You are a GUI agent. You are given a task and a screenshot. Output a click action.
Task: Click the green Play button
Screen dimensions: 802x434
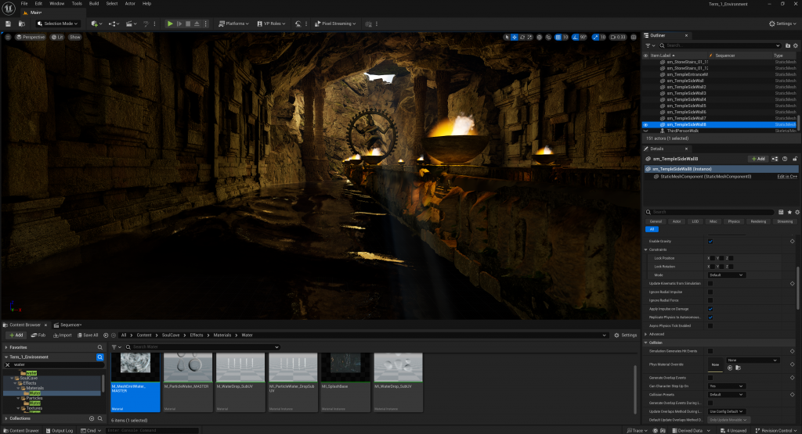170,23
